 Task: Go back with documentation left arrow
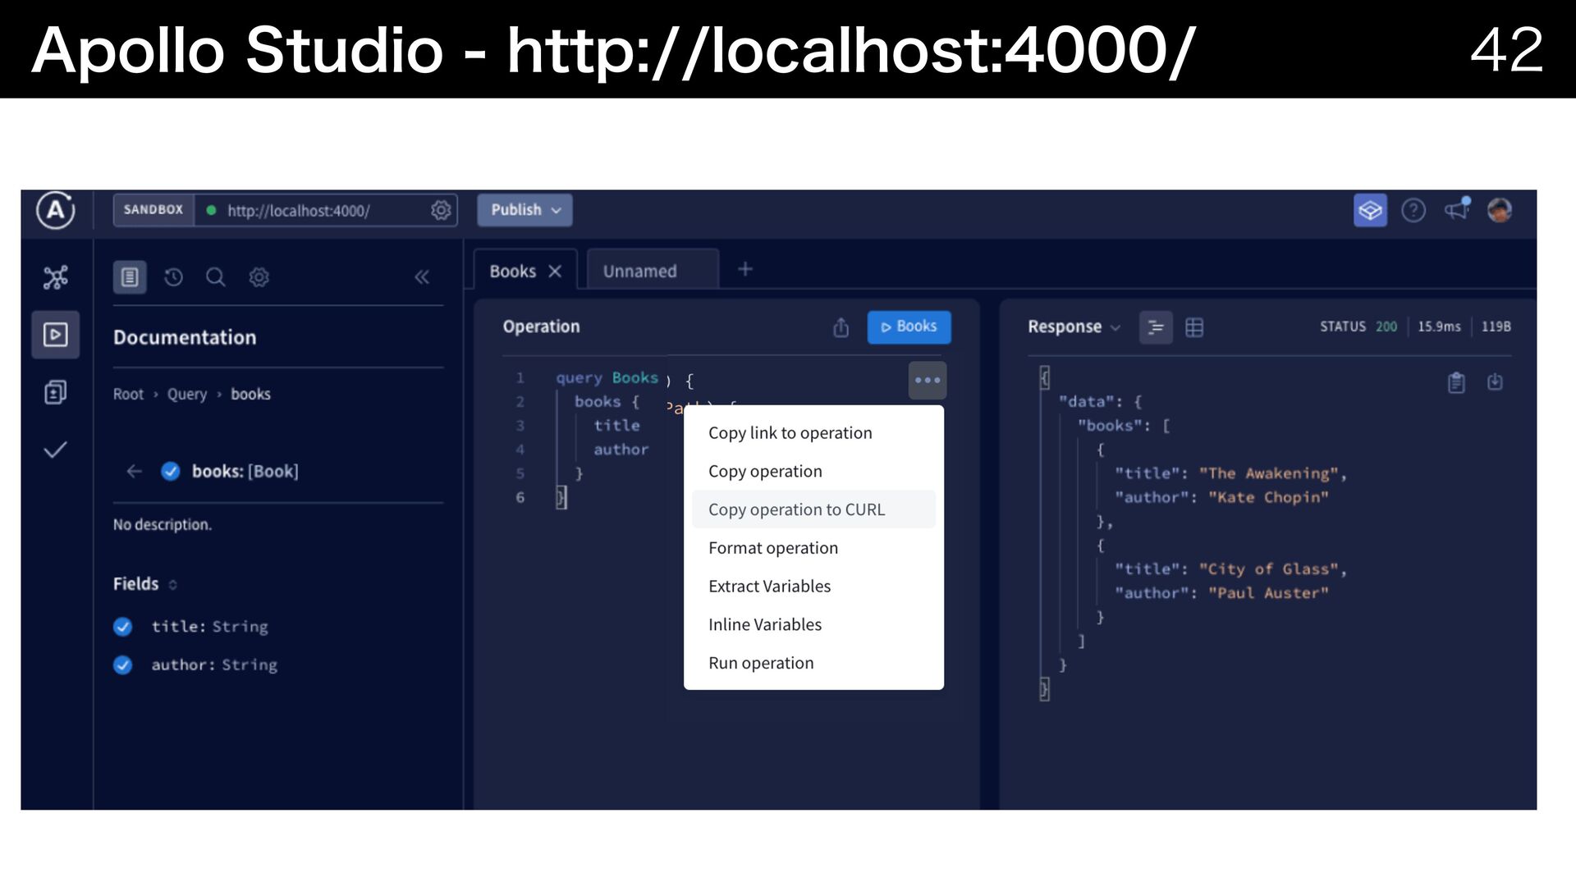(x=134, y=471)
